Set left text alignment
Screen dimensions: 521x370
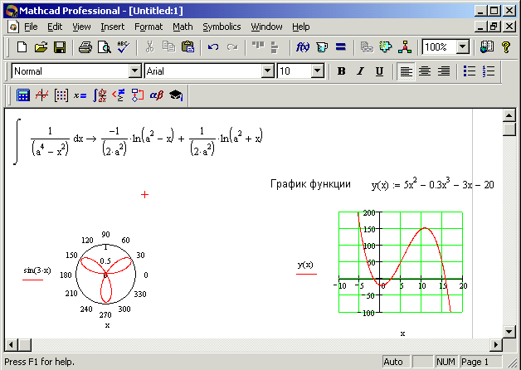pos(406,71)
